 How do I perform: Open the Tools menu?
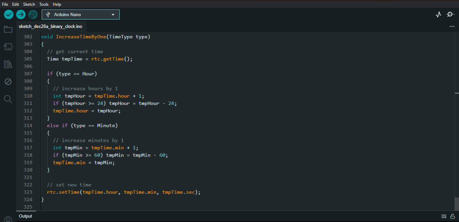(44, 4)
